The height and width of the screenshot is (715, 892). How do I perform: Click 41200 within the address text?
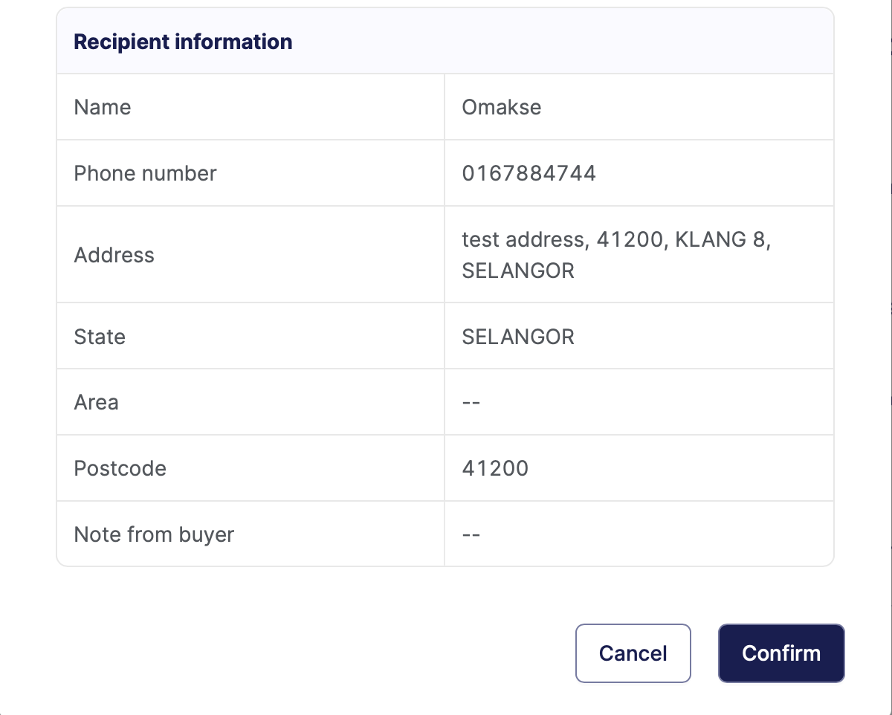click(x=629, y=239)
